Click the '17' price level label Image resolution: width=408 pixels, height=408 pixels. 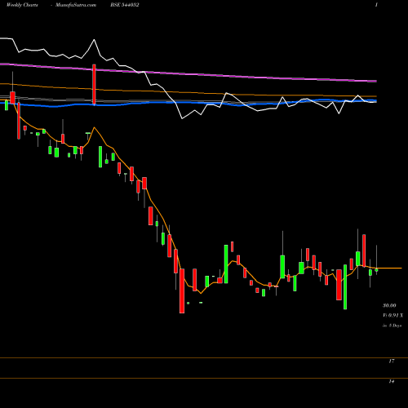point(391,361)
